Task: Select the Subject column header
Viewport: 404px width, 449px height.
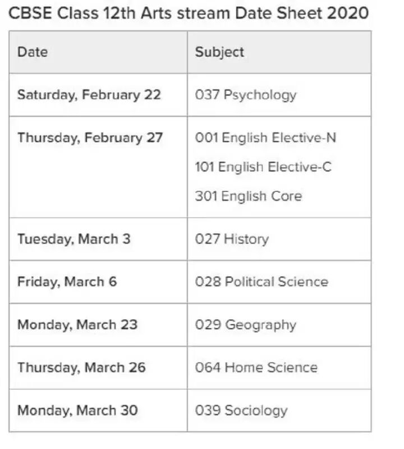Action: [219, 52]
